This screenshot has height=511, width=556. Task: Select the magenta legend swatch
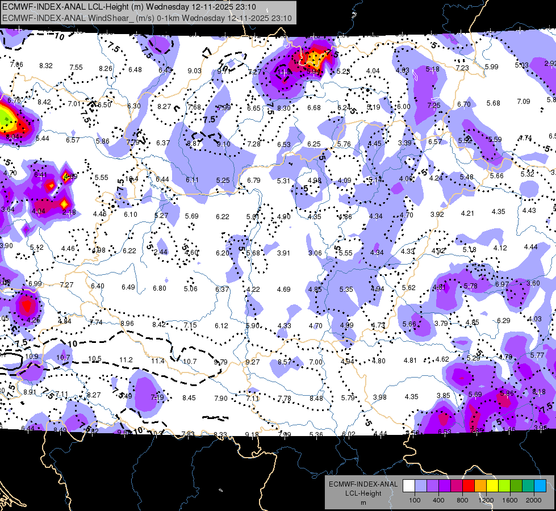point(457,485)
